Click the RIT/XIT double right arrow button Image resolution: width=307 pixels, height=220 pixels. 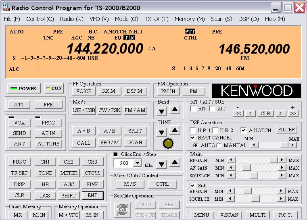click(293, 113)
